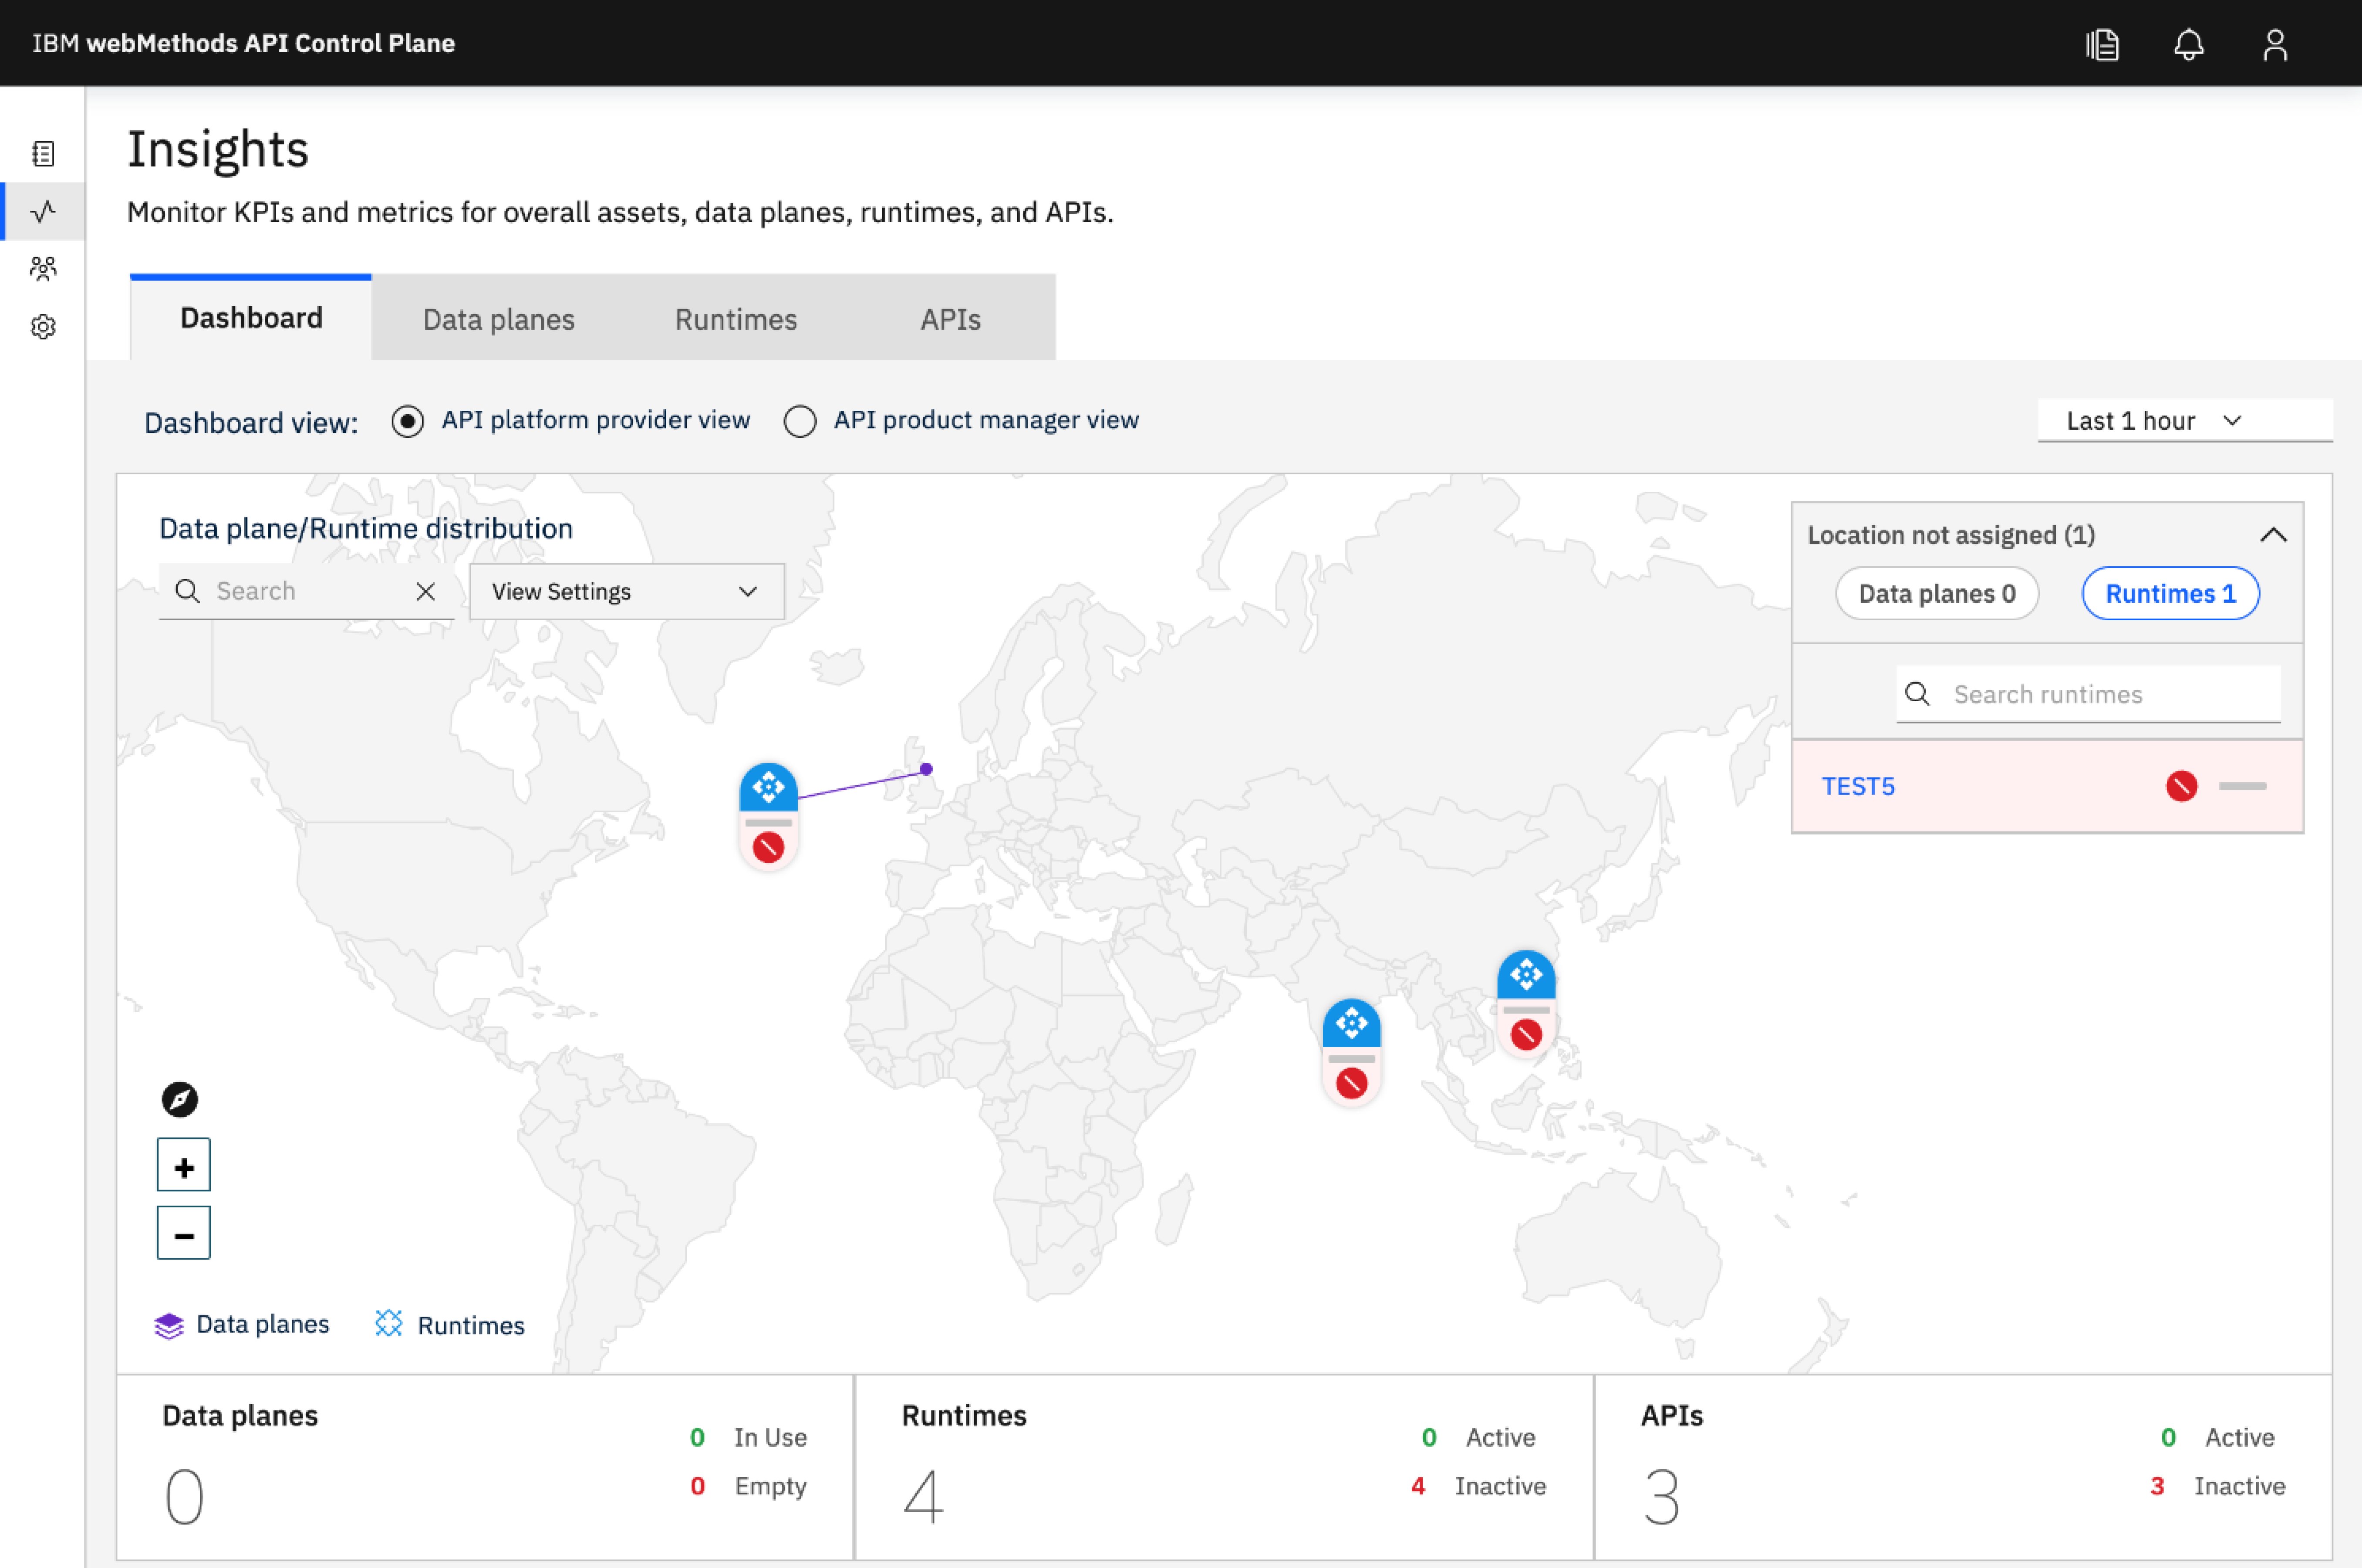Switch to the Data planes tab
The image size is (2362, 1568).
[x=499, y=319]
